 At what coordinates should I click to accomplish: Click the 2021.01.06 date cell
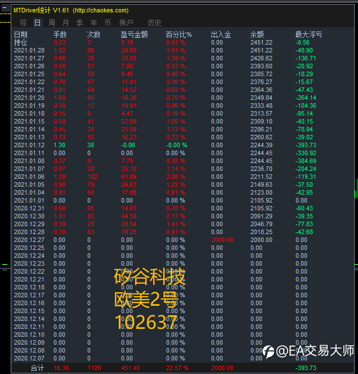click(29, 177)
